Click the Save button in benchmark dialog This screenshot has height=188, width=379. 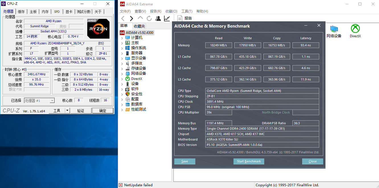coord(185,161)
